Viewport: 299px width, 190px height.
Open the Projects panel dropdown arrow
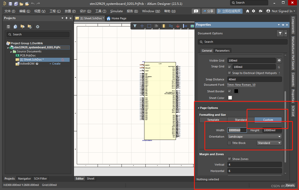[x=62, y=18]
